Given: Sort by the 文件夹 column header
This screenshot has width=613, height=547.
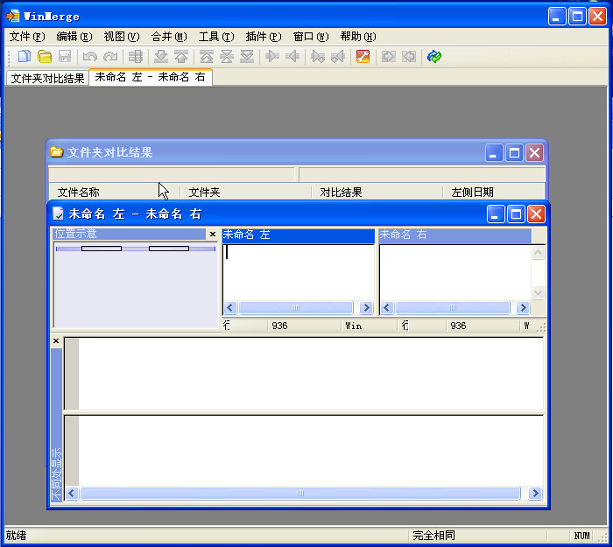Looking at the screenshot, I should click(x=245, y=192).
